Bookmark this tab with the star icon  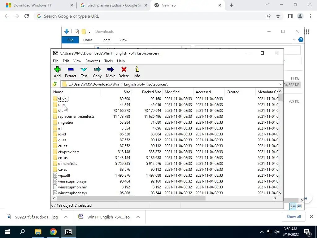click(278, 16)
